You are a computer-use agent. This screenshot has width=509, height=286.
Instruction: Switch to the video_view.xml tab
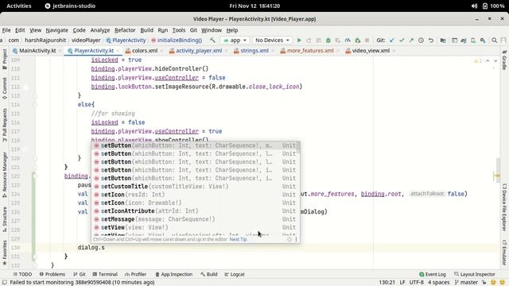367,51
